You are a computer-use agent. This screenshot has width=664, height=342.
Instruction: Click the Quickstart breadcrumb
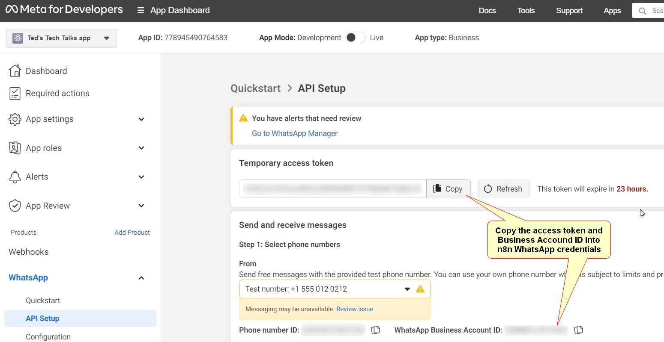coord(255,88)
